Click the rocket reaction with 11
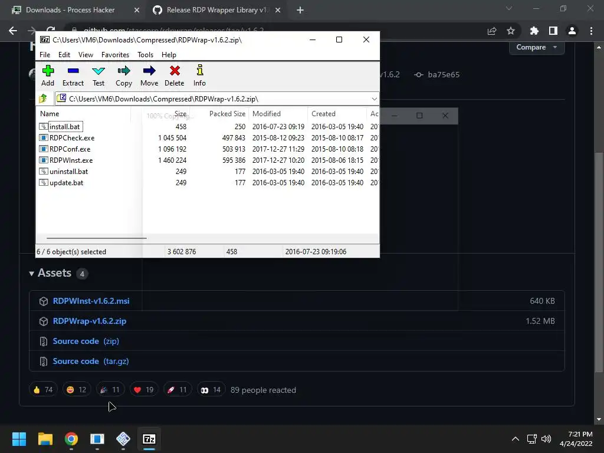The image size is (604, 453). click(x=177, y=390)
